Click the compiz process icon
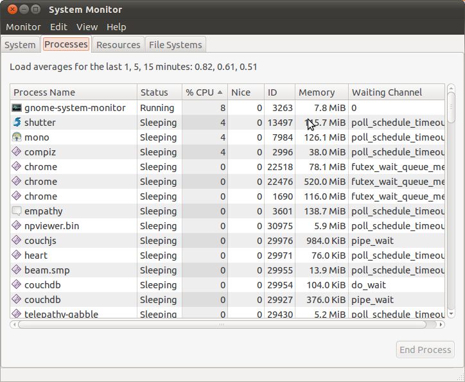Image resolution: width=465 pixels, height=382 pixels. 16,152
